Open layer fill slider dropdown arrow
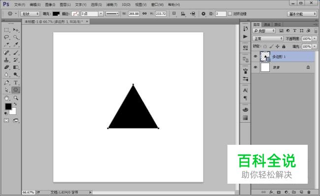The width and height of the screenshot is (320, 196). 315,46
